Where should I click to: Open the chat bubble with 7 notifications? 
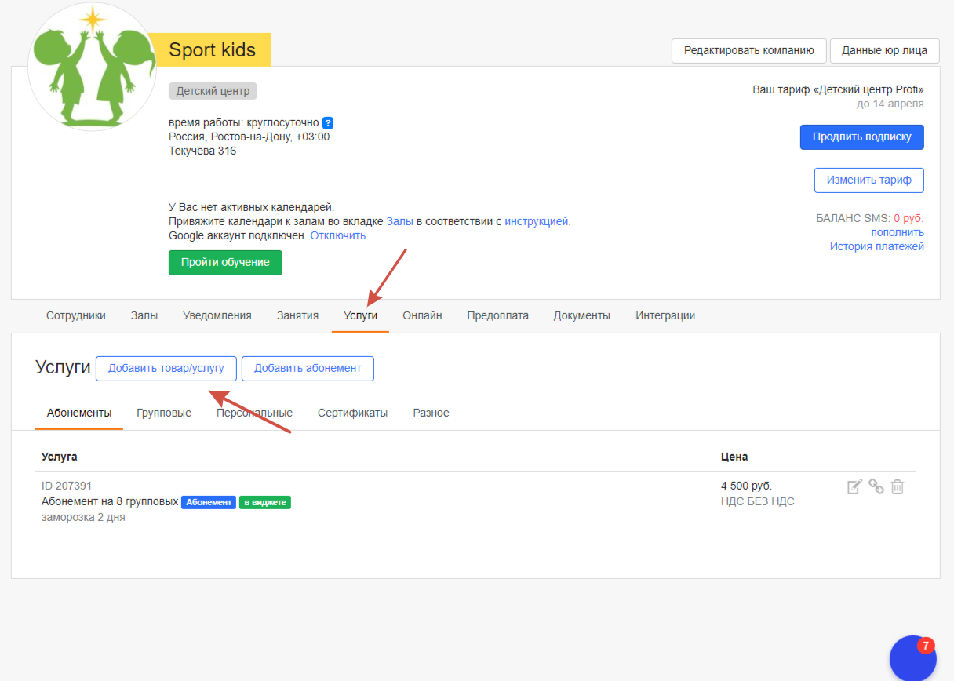tap(912, 658)
